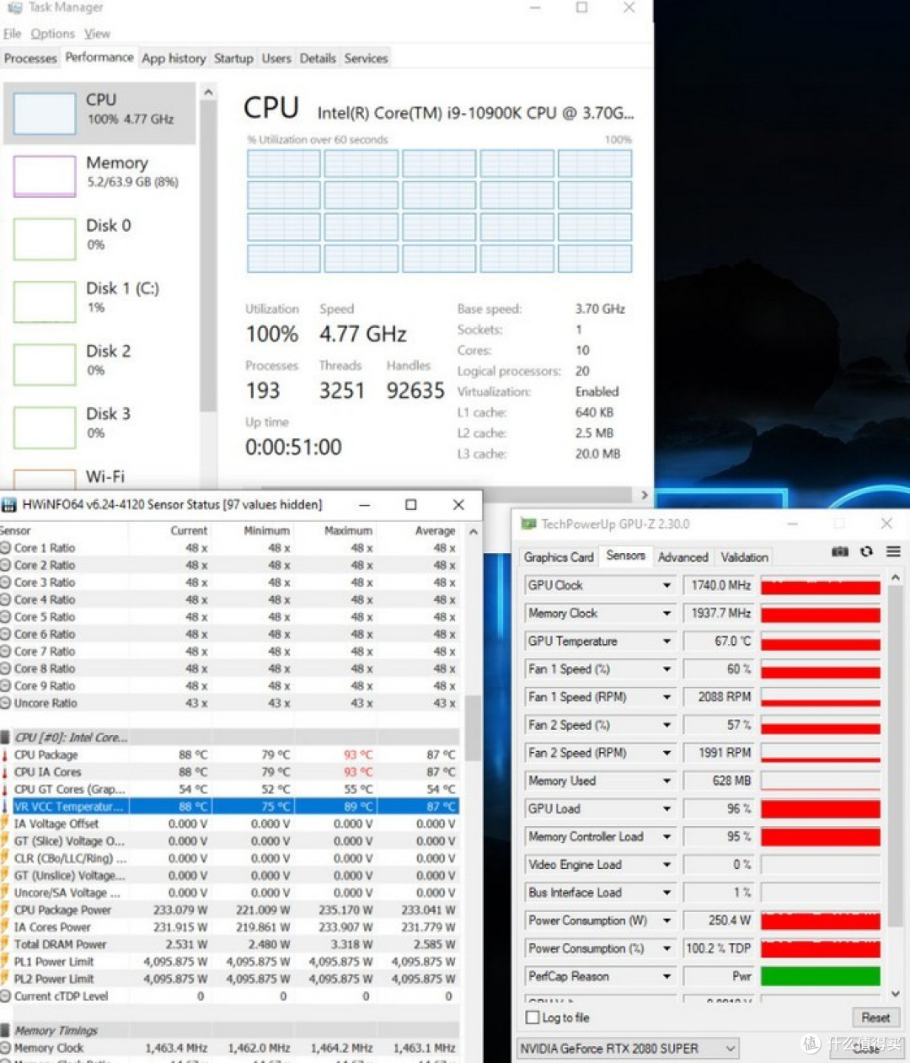Click the Reset button in GPU-Z
Viewport: 910px width, 1063px height.
coord(875,1017)
